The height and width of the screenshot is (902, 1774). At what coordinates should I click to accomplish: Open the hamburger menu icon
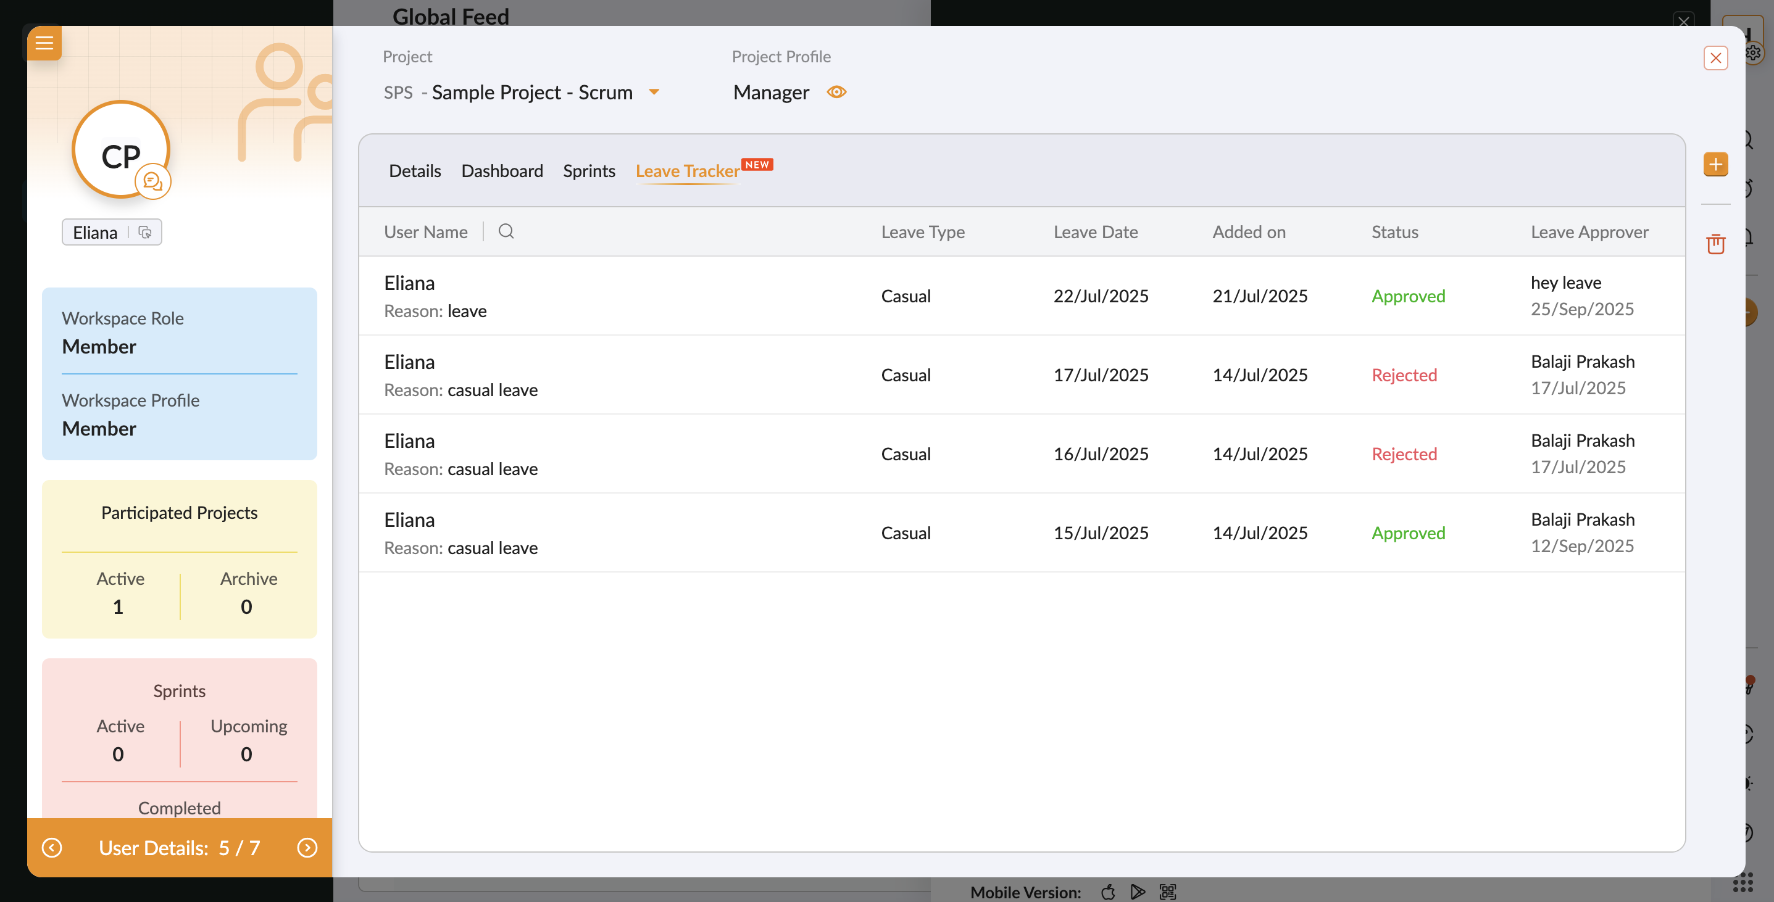point(44,43)
